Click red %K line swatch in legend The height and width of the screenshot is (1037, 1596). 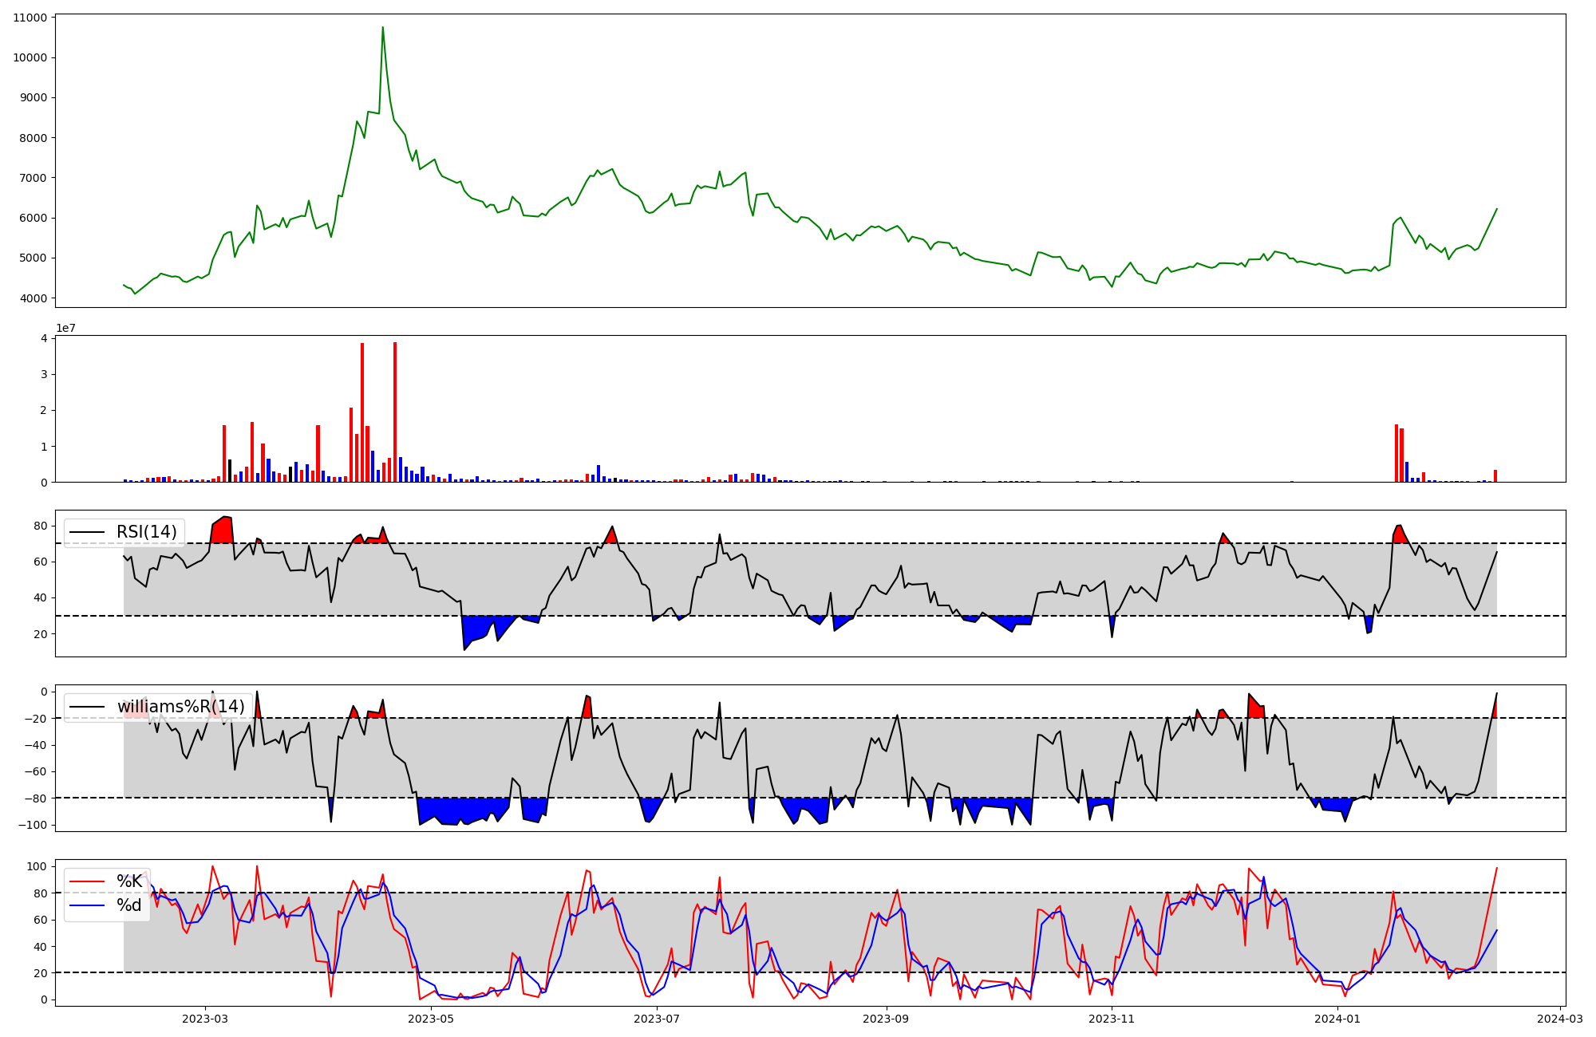point(87,881)
